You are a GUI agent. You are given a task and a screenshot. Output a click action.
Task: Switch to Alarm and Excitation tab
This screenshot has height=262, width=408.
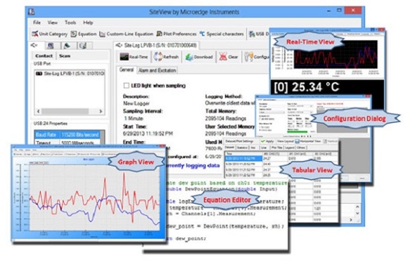click(x=157, y=70)
